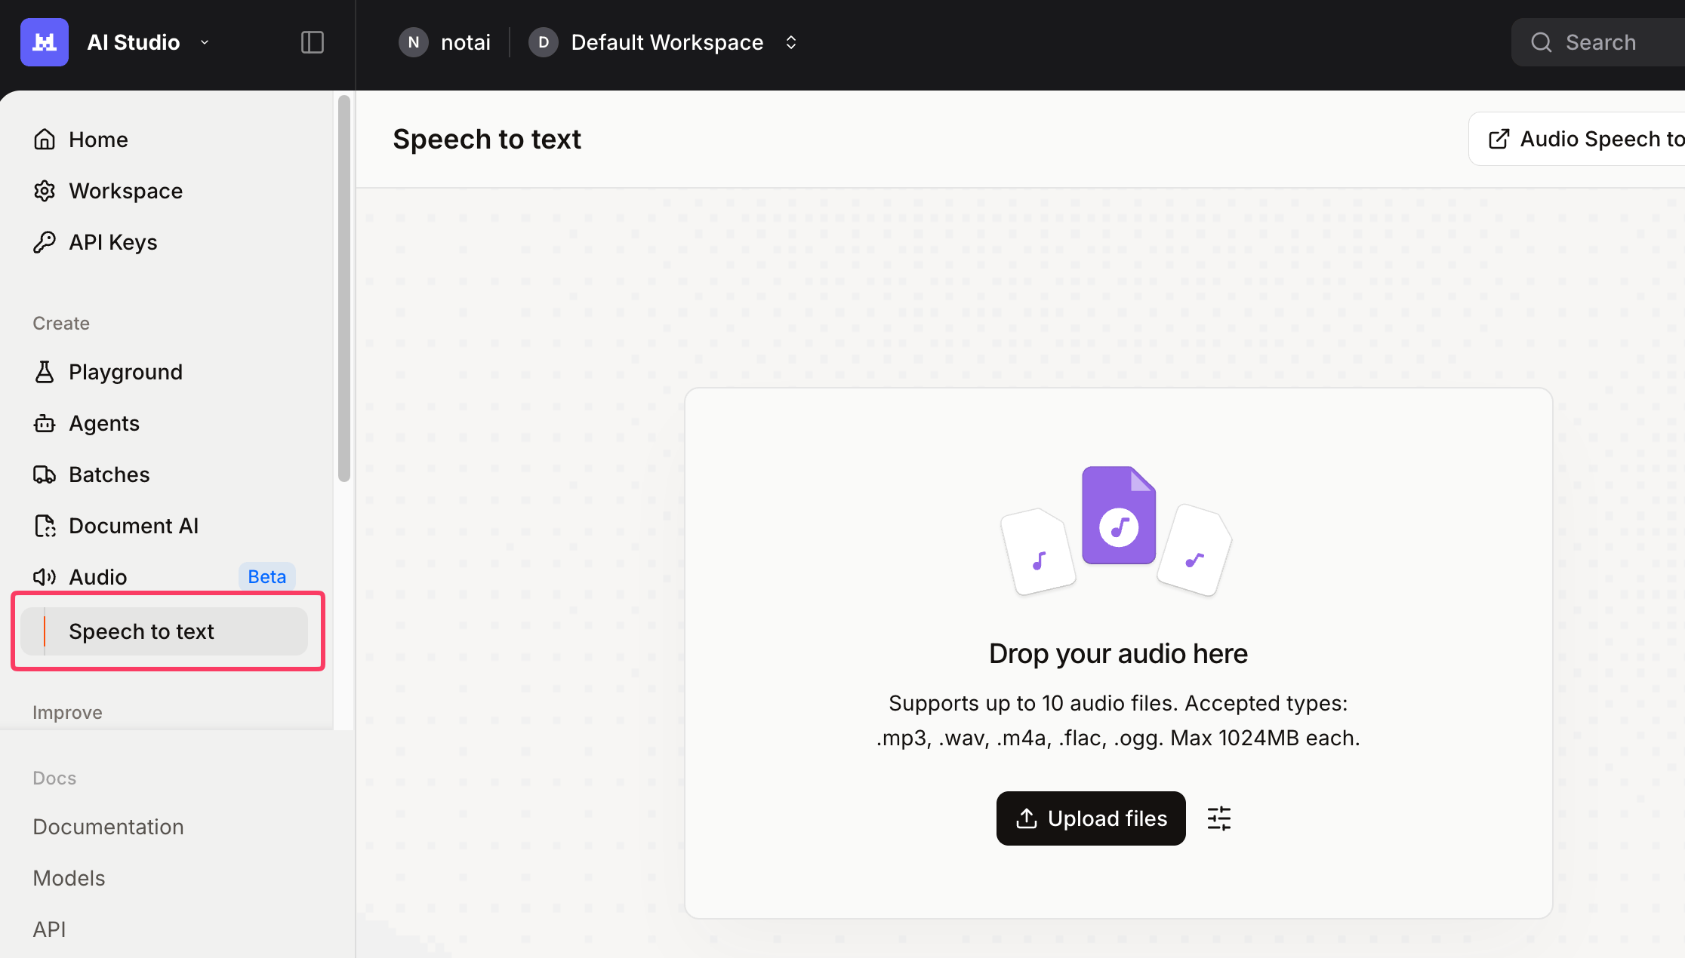Open the Home page
Viewport: 1685px width, 958px height.
97,139
